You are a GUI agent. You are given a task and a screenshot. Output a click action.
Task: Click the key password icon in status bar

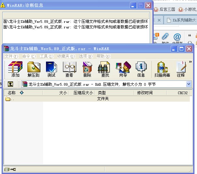(13, 169)
